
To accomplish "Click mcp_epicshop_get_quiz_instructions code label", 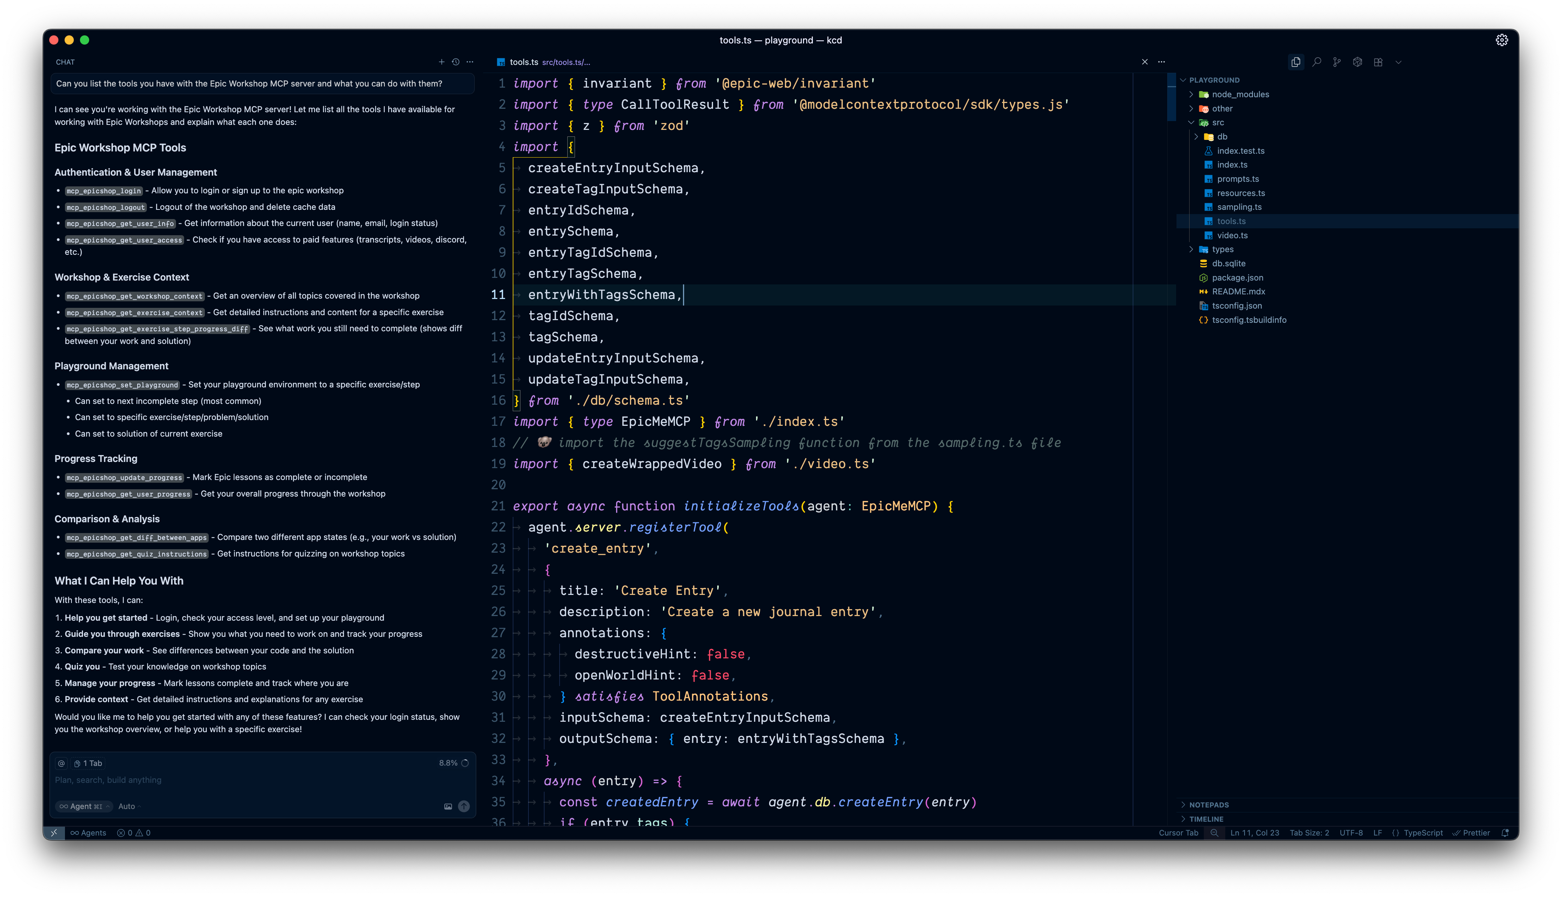I will tap(137, 555).
